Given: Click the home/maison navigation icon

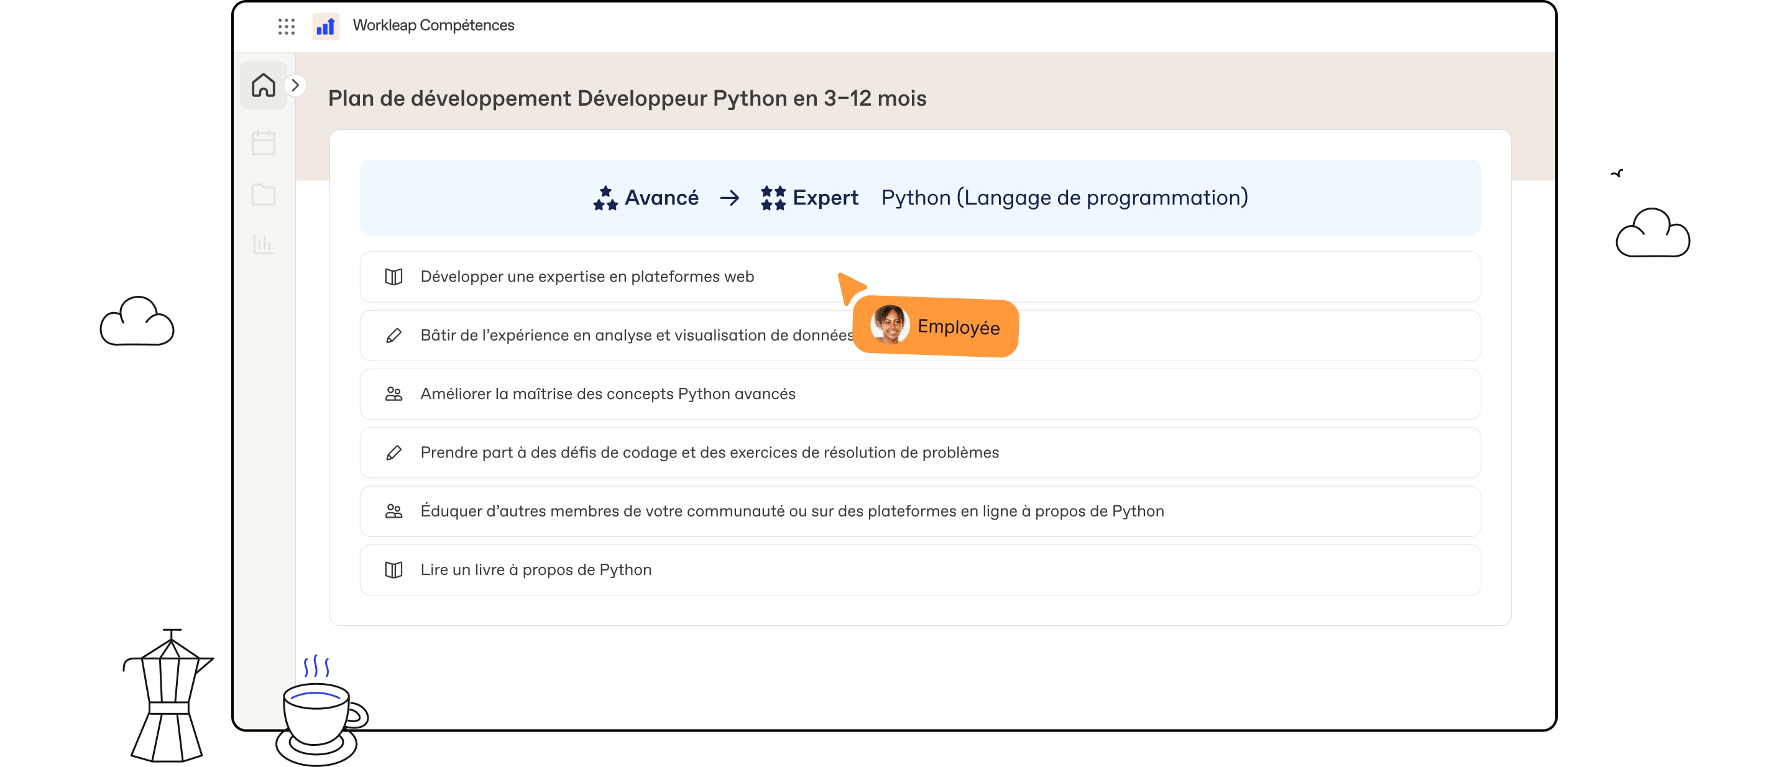Looking at the screenshot, I should tap(264, 86).
